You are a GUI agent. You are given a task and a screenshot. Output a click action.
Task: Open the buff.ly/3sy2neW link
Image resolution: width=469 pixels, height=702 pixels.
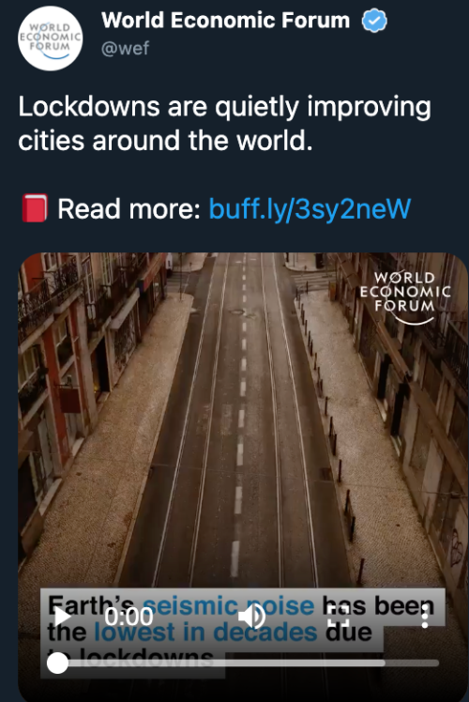click(x=310, y=209)
